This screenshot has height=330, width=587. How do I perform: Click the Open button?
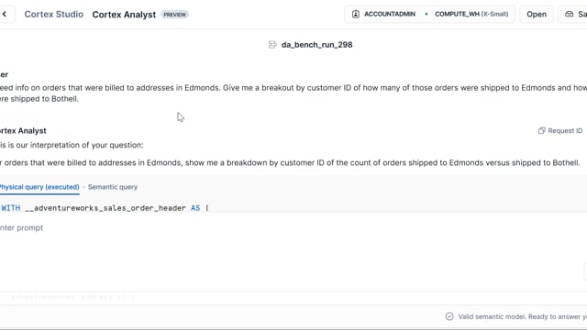(x=537, y=15)
